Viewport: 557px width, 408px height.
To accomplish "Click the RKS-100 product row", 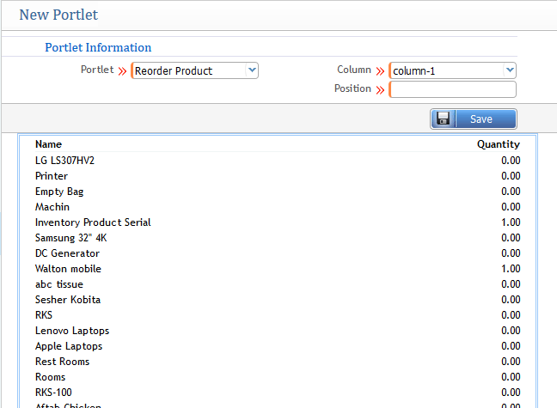I will pyautogui.click(x=54, y=393).
